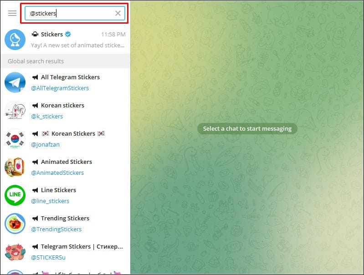Open All Telegram Stickers channel
Screen dimensions: 364x275
click(70, 77)
